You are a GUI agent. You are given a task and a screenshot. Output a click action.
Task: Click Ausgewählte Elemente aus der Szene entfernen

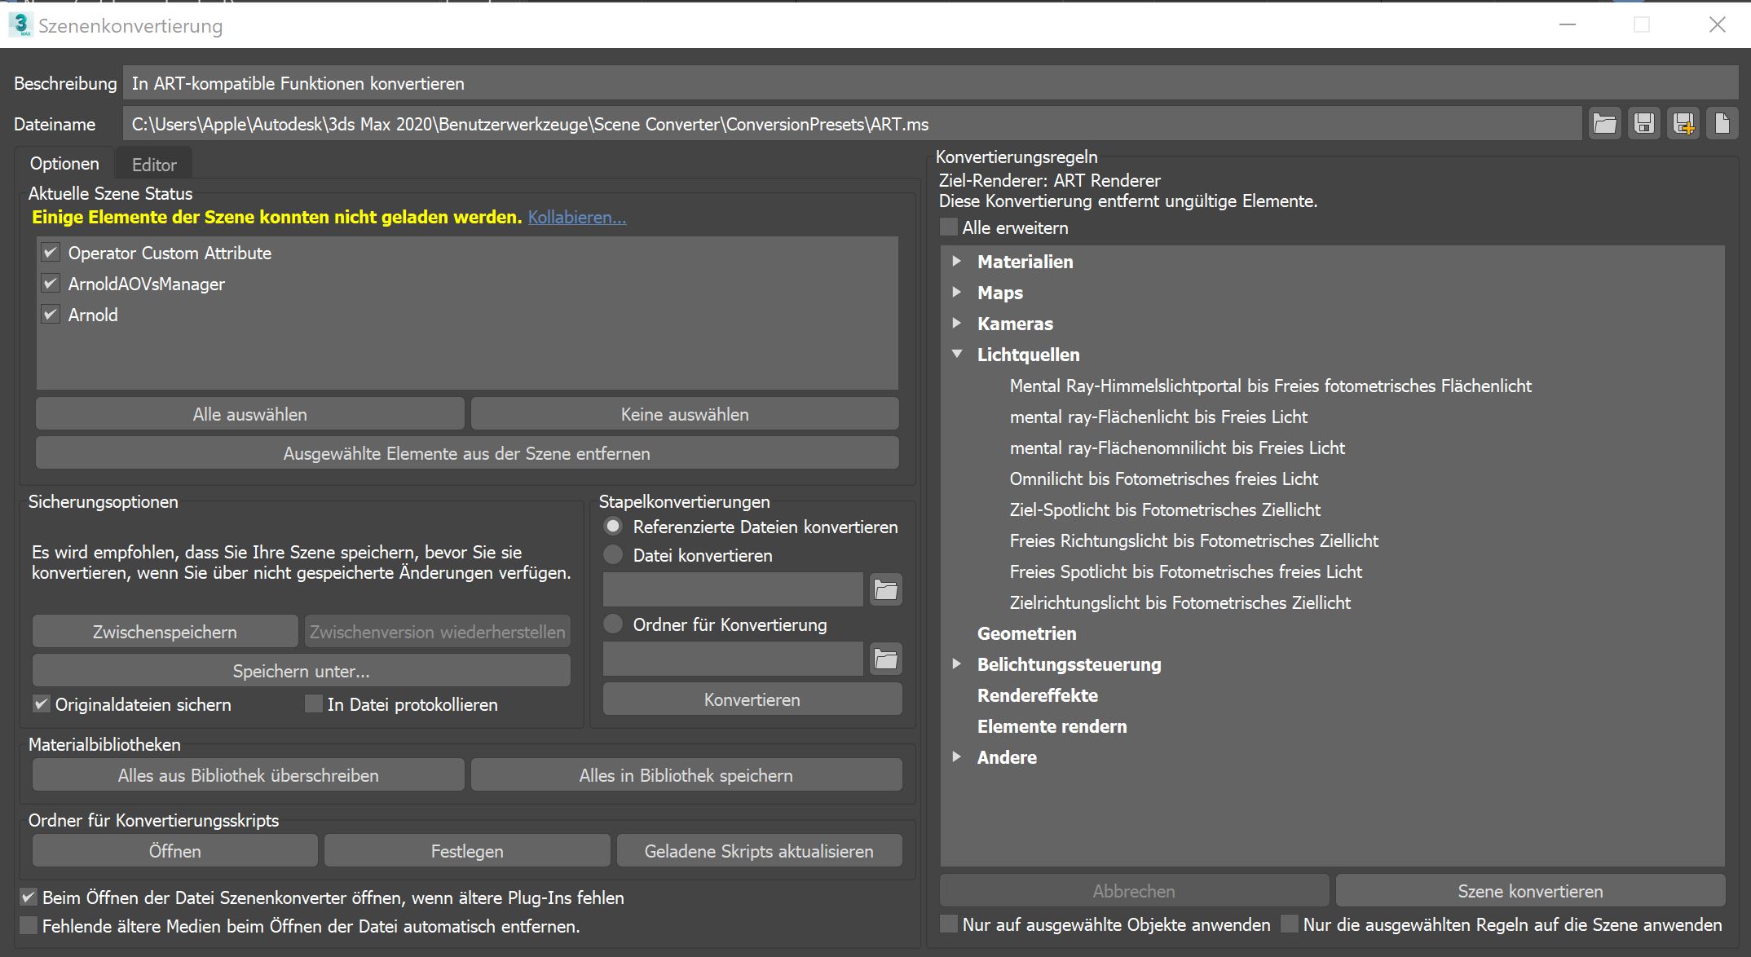pyautogui.click(x=467, y=453)
